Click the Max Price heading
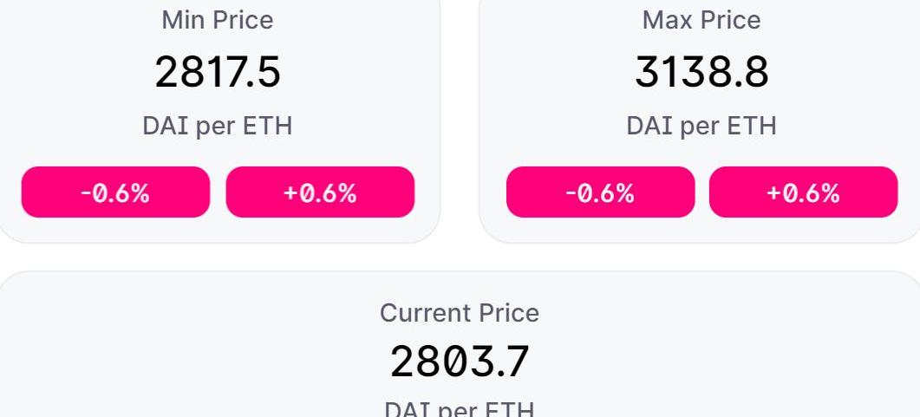 click(701, 20)
